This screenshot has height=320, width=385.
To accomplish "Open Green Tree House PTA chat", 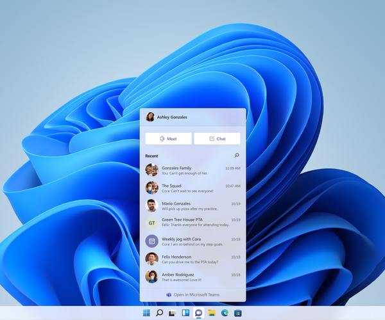I will [193, 223].
